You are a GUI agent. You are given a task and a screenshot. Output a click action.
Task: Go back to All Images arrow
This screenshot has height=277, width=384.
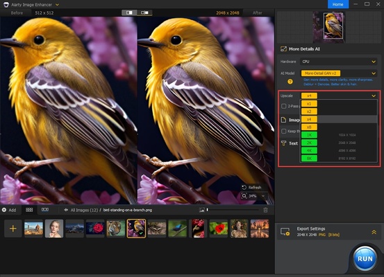pyautogui.click(x=66, y=210)
